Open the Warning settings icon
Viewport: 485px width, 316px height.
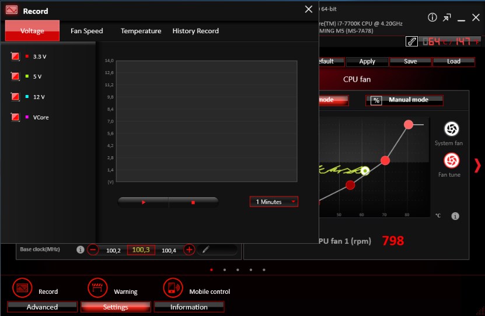tap(97, 288)
